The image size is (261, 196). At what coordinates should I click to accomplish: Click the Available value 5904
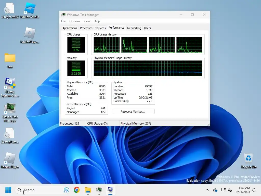coord(102,94)
